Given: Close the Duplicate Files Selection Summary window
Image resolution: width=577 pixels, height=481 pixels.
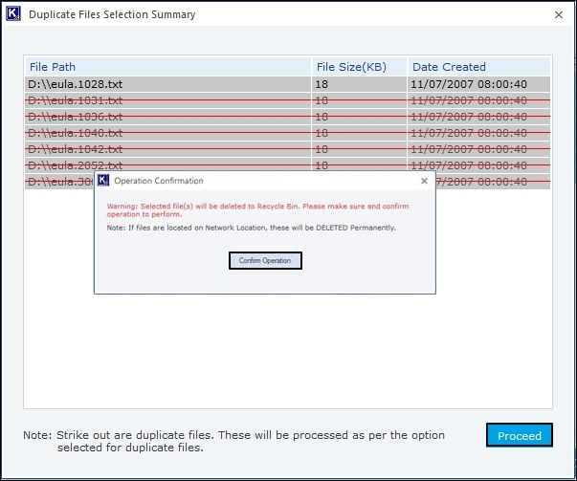Looking at the screenshot, I should coord(559,14).
